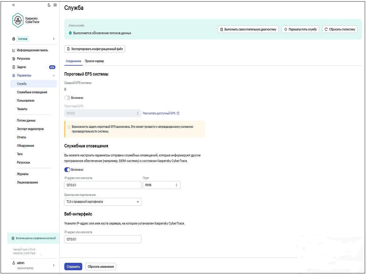This screenshot has width=366, height=274.
Task: Open Потоки данных settings
Action: [x=26, y=121]
